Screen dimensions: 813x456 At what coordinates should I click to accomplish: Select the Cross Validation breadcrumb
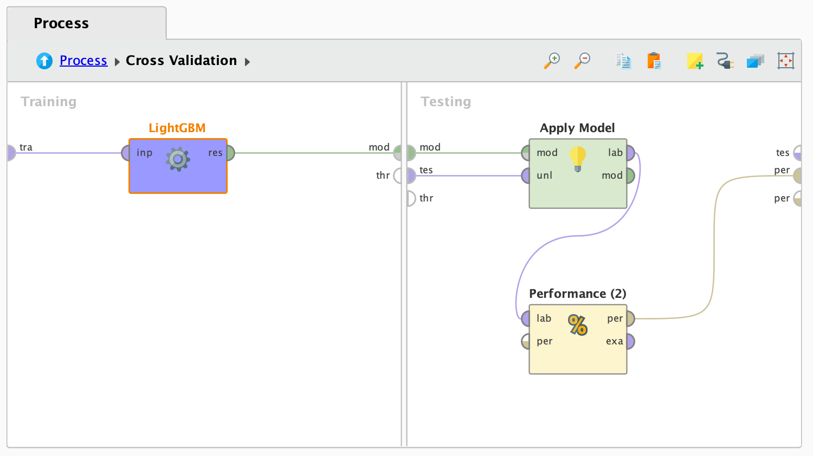tap(181, 61)
